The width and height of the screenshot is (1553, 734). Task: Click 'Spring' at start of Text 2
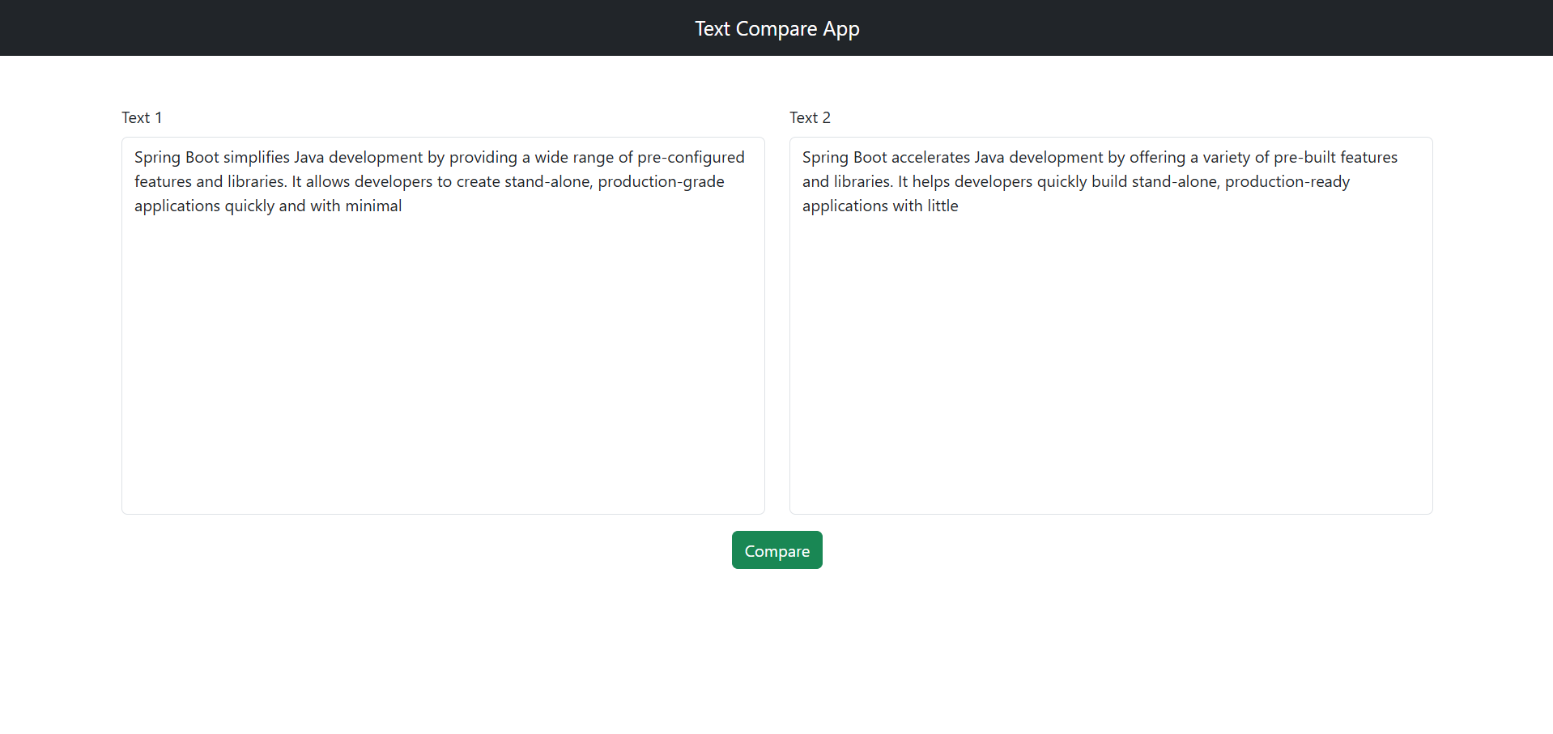(825, 157)
